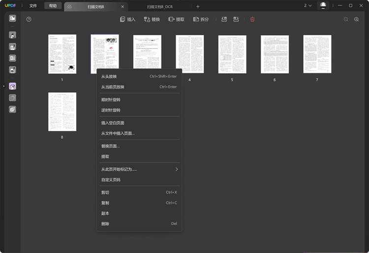The width and height of the screenshot is (369, 253).
Task: Open the Reader mode sidebar icon
Action: (x=12, y=18)
